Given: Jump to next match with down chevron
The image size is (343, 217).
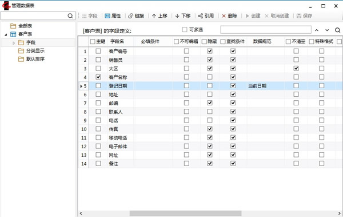Looking at the screenshot, I should pos(327,30).
